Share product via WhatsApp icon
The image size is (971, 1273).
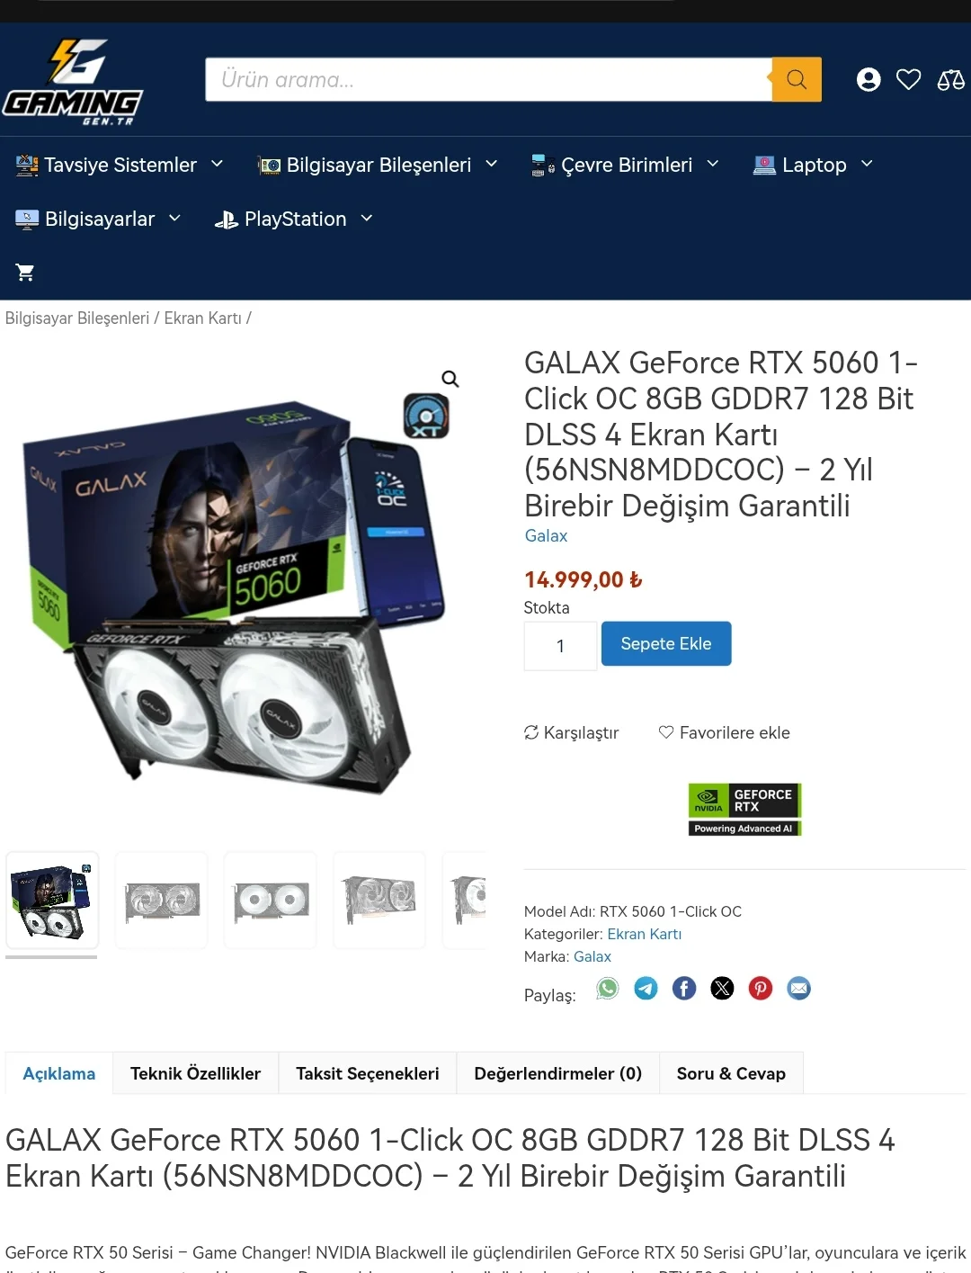tap(608, 989)
